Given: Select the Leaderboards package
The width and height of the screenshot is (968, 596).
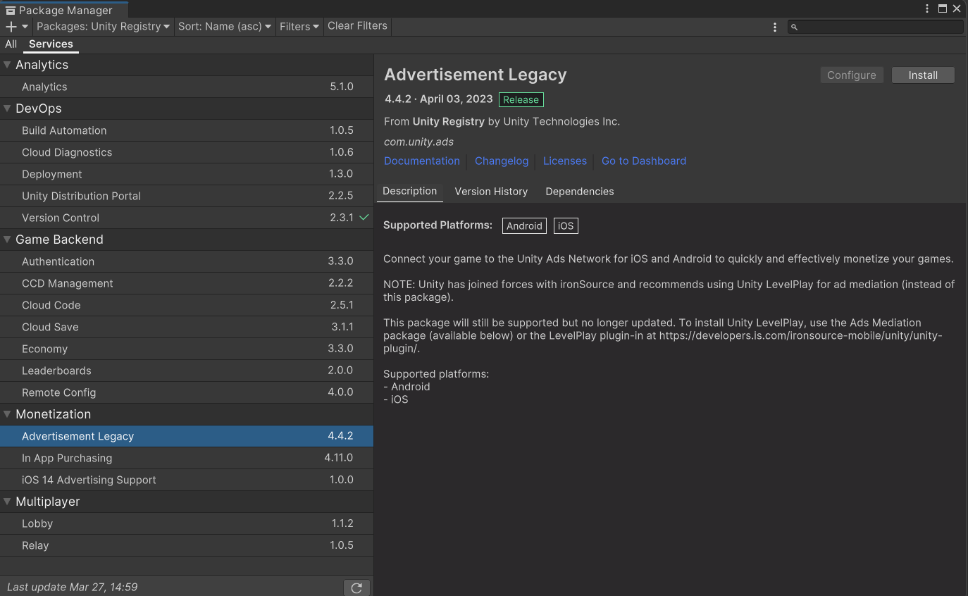Looking at the screenshot, I should pyautogui.click(x=187, y=371).
